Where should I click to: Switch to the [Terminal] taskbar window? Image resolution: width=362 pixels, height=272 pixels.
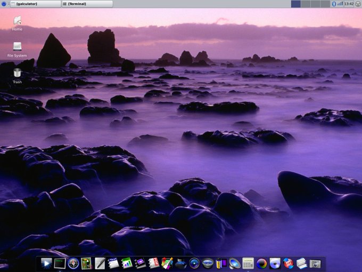point(87,4)
